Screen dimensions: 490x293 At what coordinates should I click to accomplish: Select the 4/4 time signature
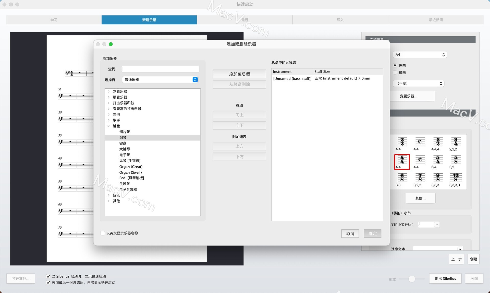[x=402, y=162]
